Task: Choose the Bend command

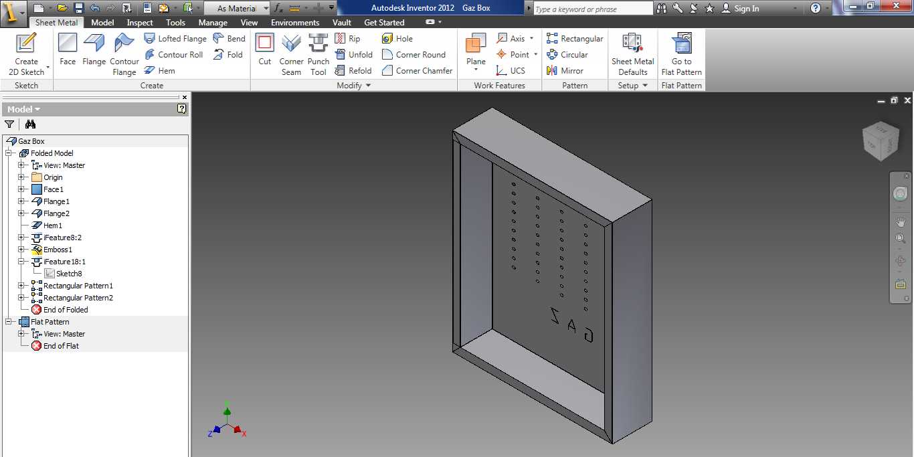Action: tap(229, 39)
